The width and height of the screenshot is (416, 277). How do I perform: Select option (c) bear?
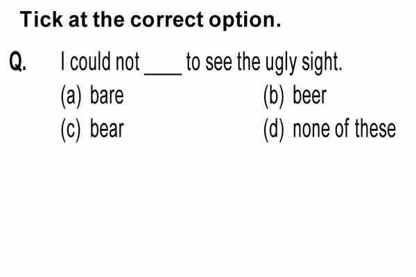[x=92, y=129]
